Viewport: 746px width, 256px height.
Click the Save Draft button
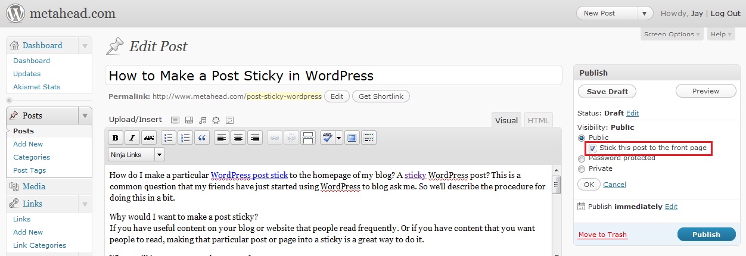tap(607, 92)
